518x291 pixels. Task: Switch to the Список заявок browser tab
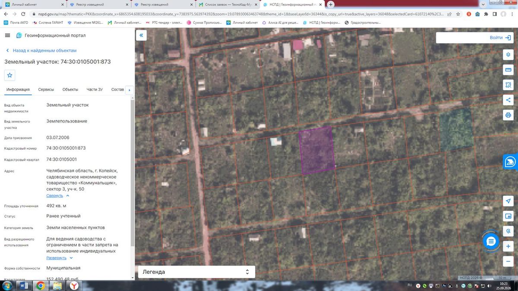tap(227, 5)
